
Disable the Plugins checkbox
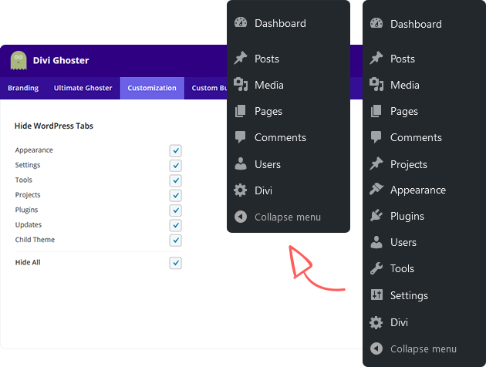175,210
